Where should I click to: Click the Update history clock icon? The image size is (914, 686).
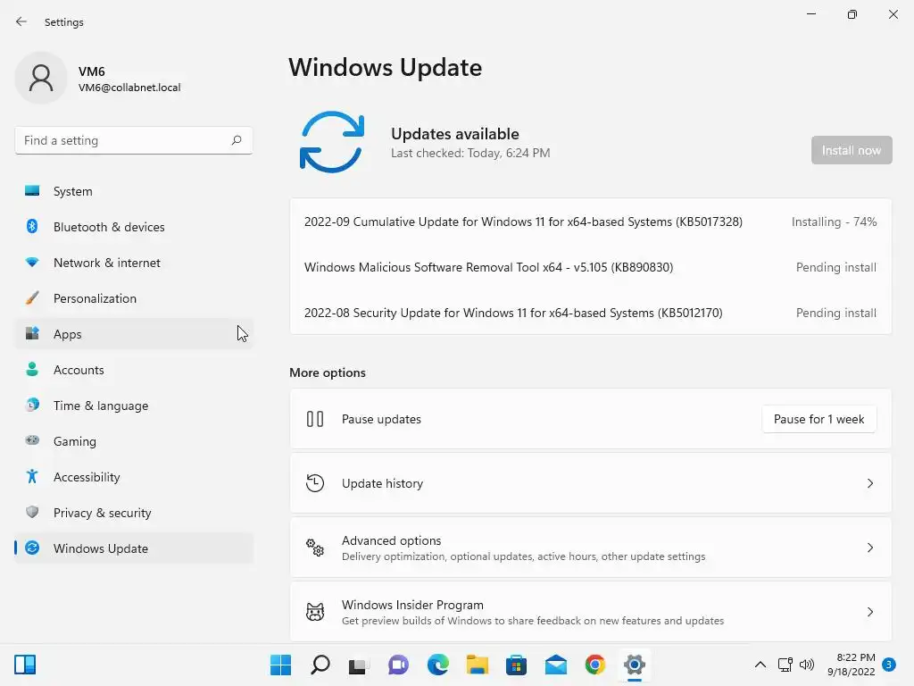pyautogui.click(x=315, y=483)
